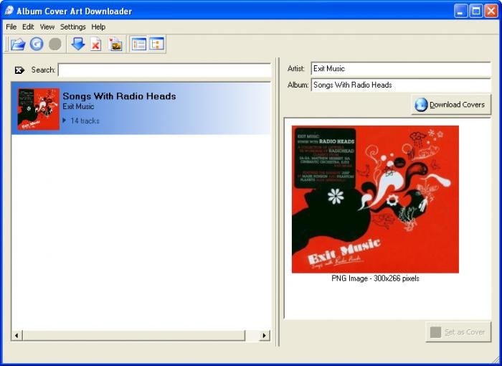502x366 pixels.
Task: Click the large Exit Music cover preview
Action: tap(375, 200)
